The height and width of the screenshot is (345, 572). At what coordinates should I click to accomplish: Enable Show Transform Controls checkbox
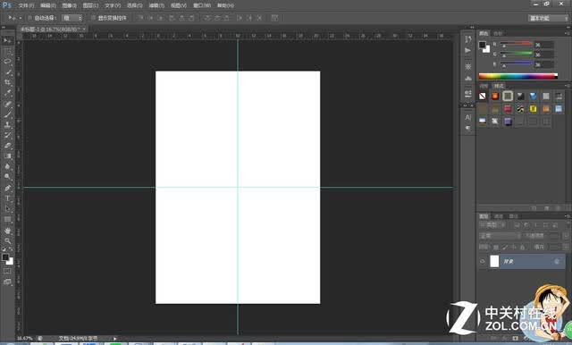tap(93, 18)
